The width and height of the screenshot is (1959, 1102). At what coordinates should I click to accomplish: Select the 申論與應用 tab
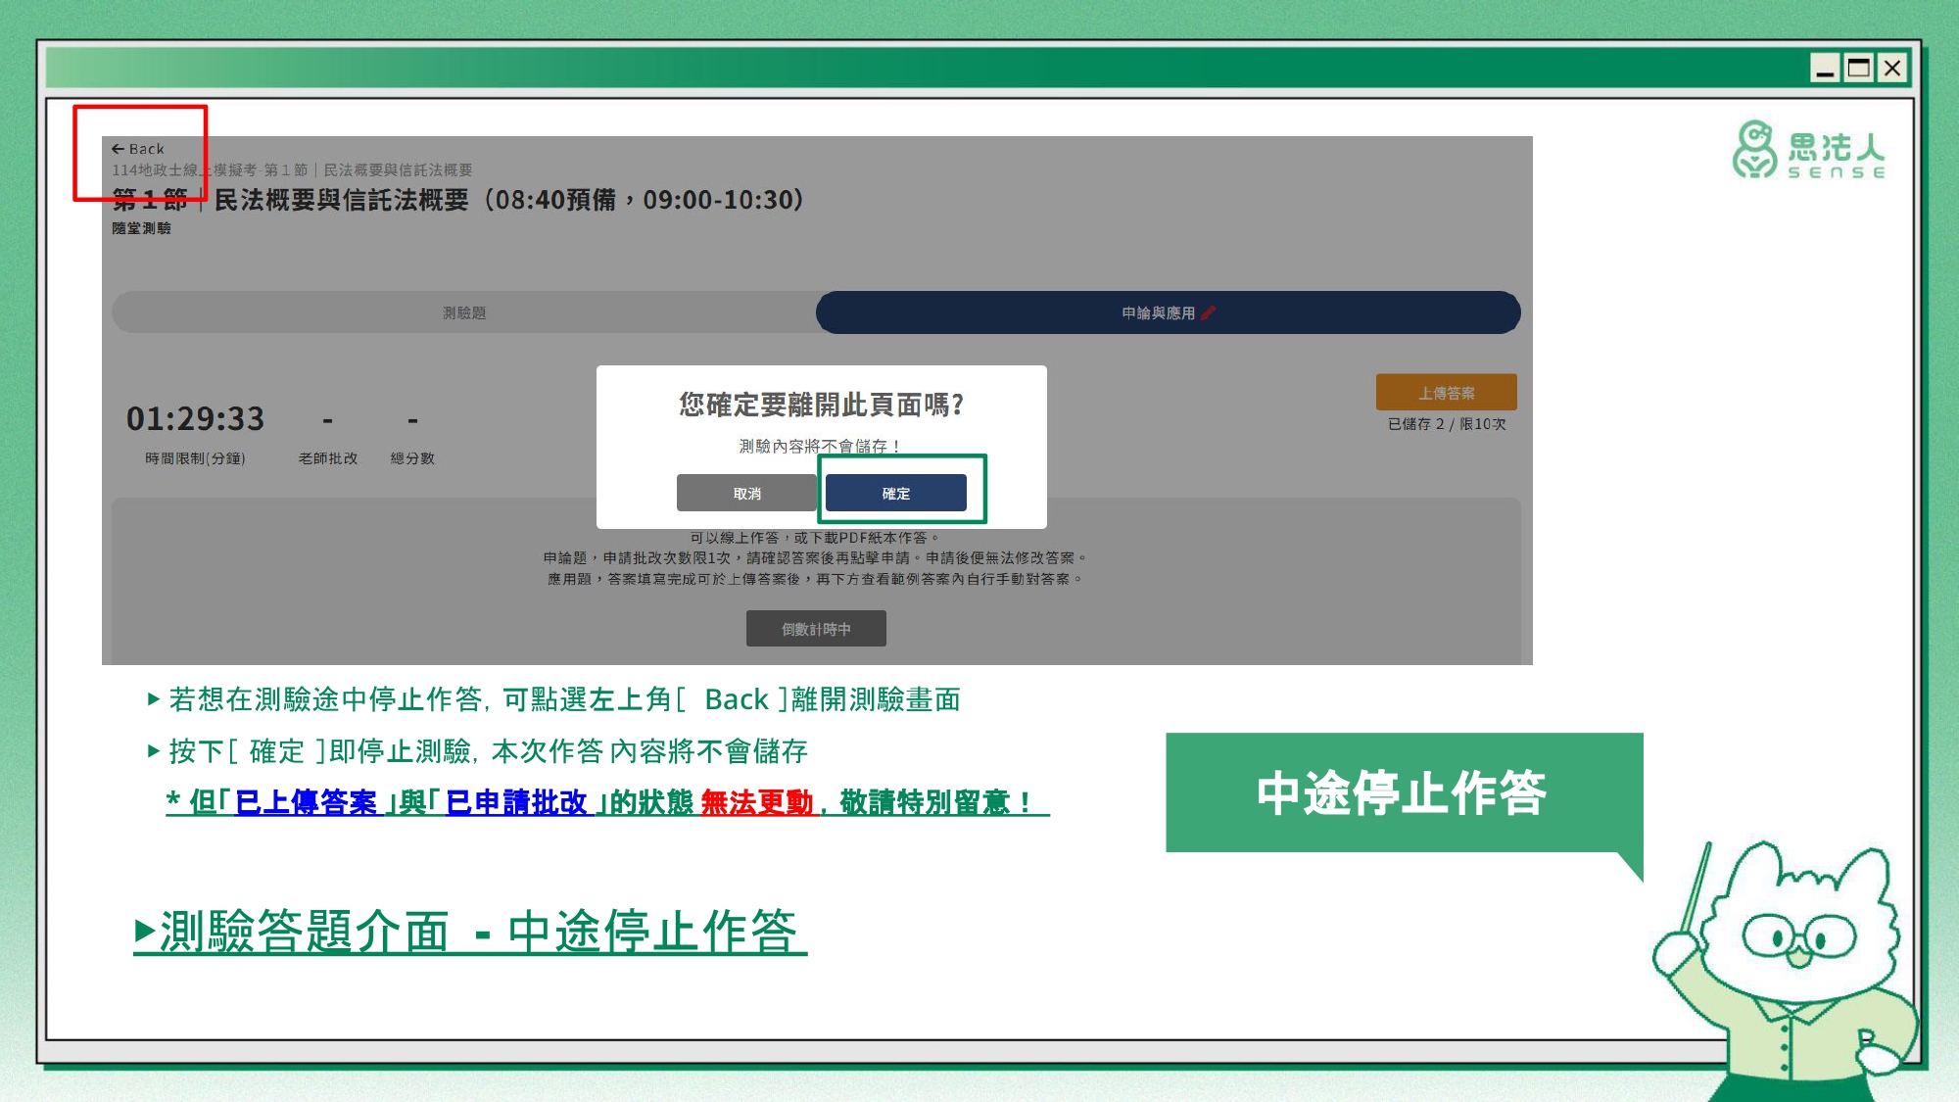click(1158, 312)
